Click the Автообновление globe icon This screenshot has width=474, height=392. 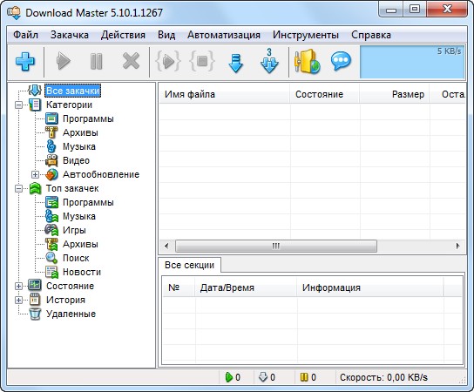click(x=51, y=174)
